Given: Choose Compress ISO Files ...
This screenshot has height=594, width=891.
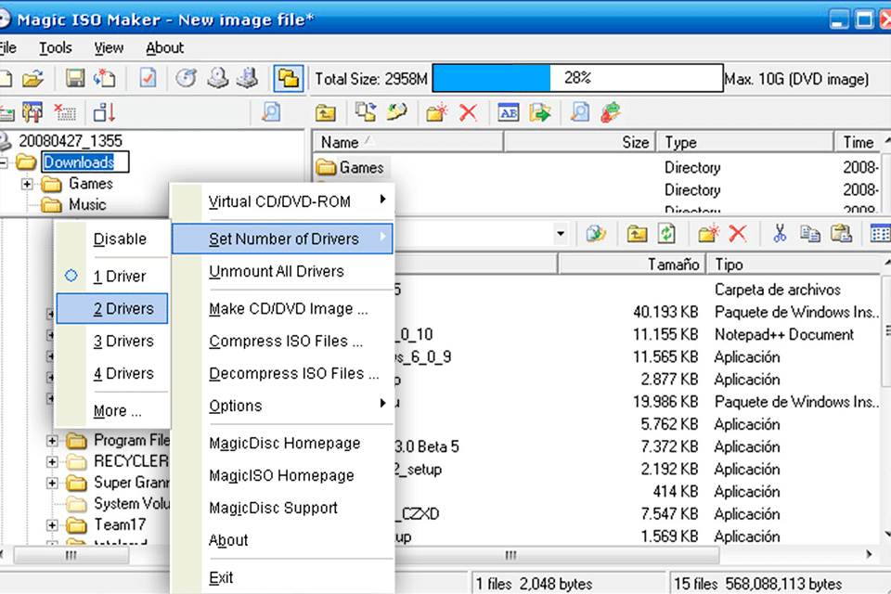Looking at the screenshot, I should [282, 341].
